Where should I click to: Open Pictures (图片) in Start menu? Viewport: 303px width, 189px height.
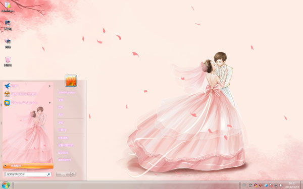pos(61,107)
